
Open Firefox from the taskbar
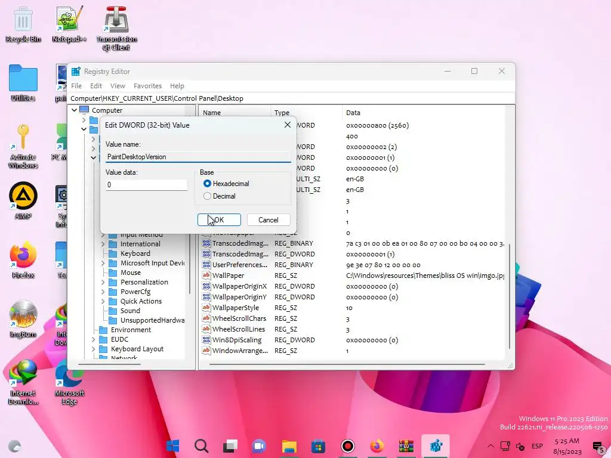[x=377, y=445]
